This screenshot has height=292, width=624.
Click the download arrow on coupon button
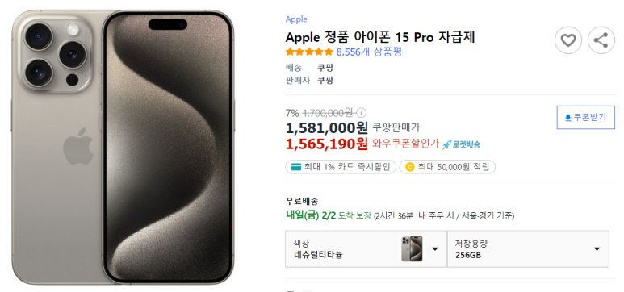point(567,117)
